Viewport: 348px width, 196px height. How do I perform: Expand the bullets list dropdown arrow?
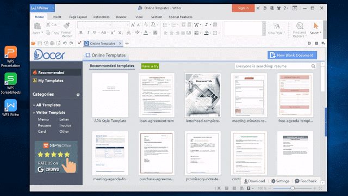point(169,24)
